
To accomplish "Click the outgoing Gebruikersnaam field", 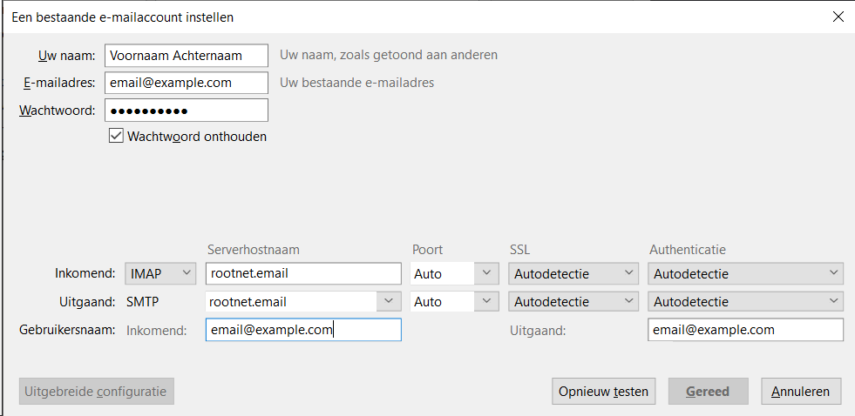I will (745, 330).
